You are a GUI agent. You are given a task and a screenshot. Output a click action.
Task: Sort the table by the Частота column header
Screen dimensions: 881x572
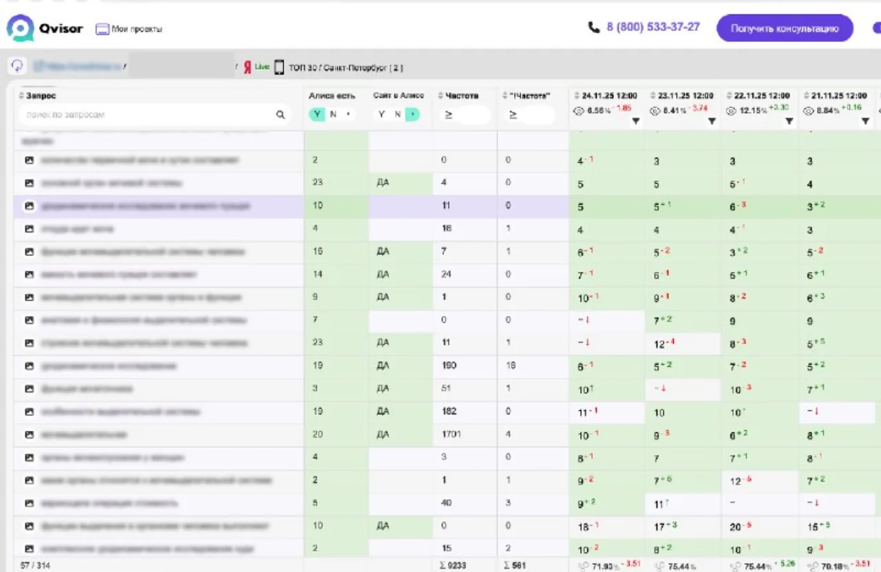(458, 96)
